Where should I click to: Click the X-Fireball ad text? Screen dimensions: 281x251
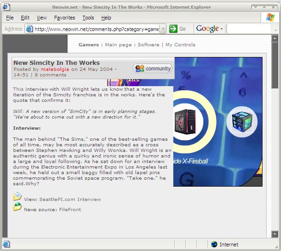[x=191, y=161]
